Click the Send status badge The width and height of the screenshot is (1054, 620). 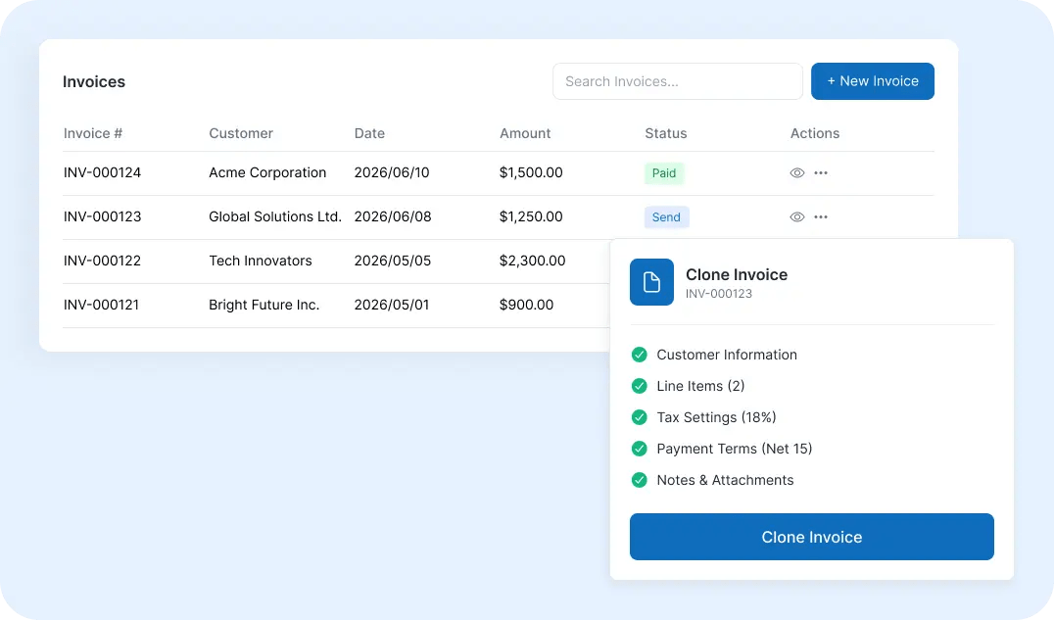pyautogui.click(x=666, y=217)
